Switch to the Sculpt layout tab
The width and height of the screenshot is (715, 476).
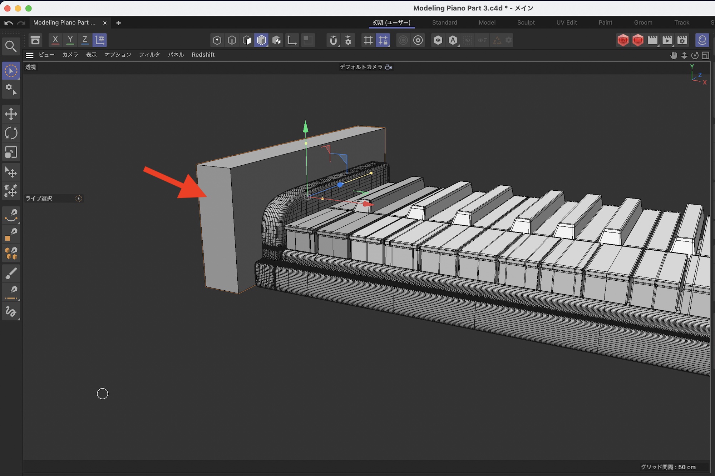coord(526,22)
